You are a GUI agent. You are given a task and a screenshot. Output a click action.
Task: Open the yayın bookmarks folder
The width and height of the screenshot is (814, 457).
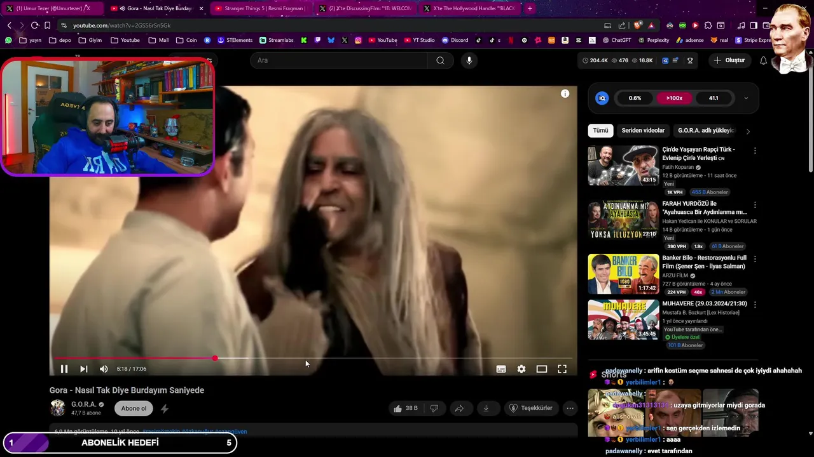coord(30,40)
